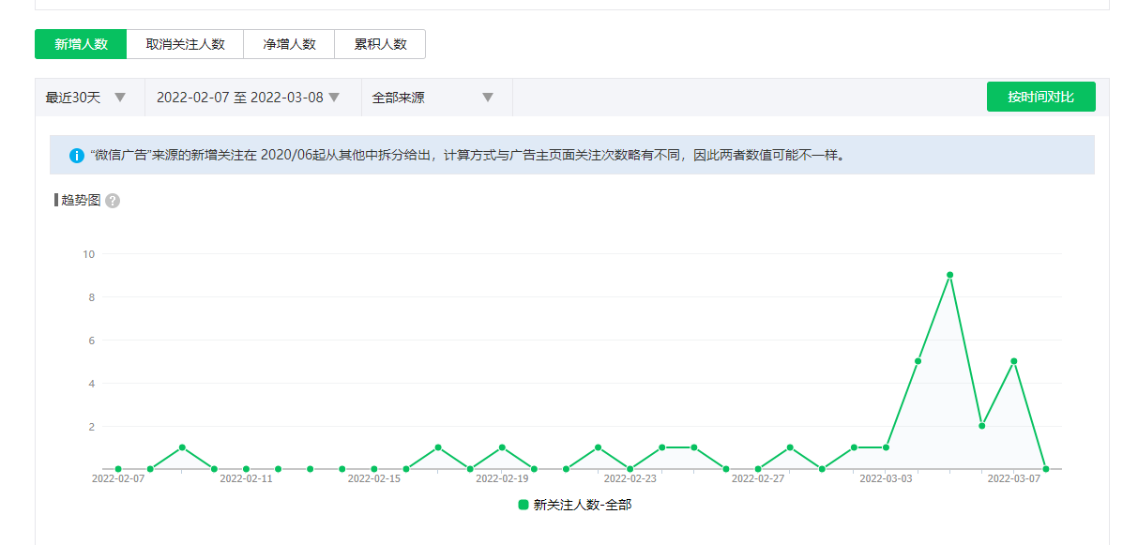Switch to 取消关注人数 tab
The height and width of the screenshot is (545, 1138).
[185, 44]
